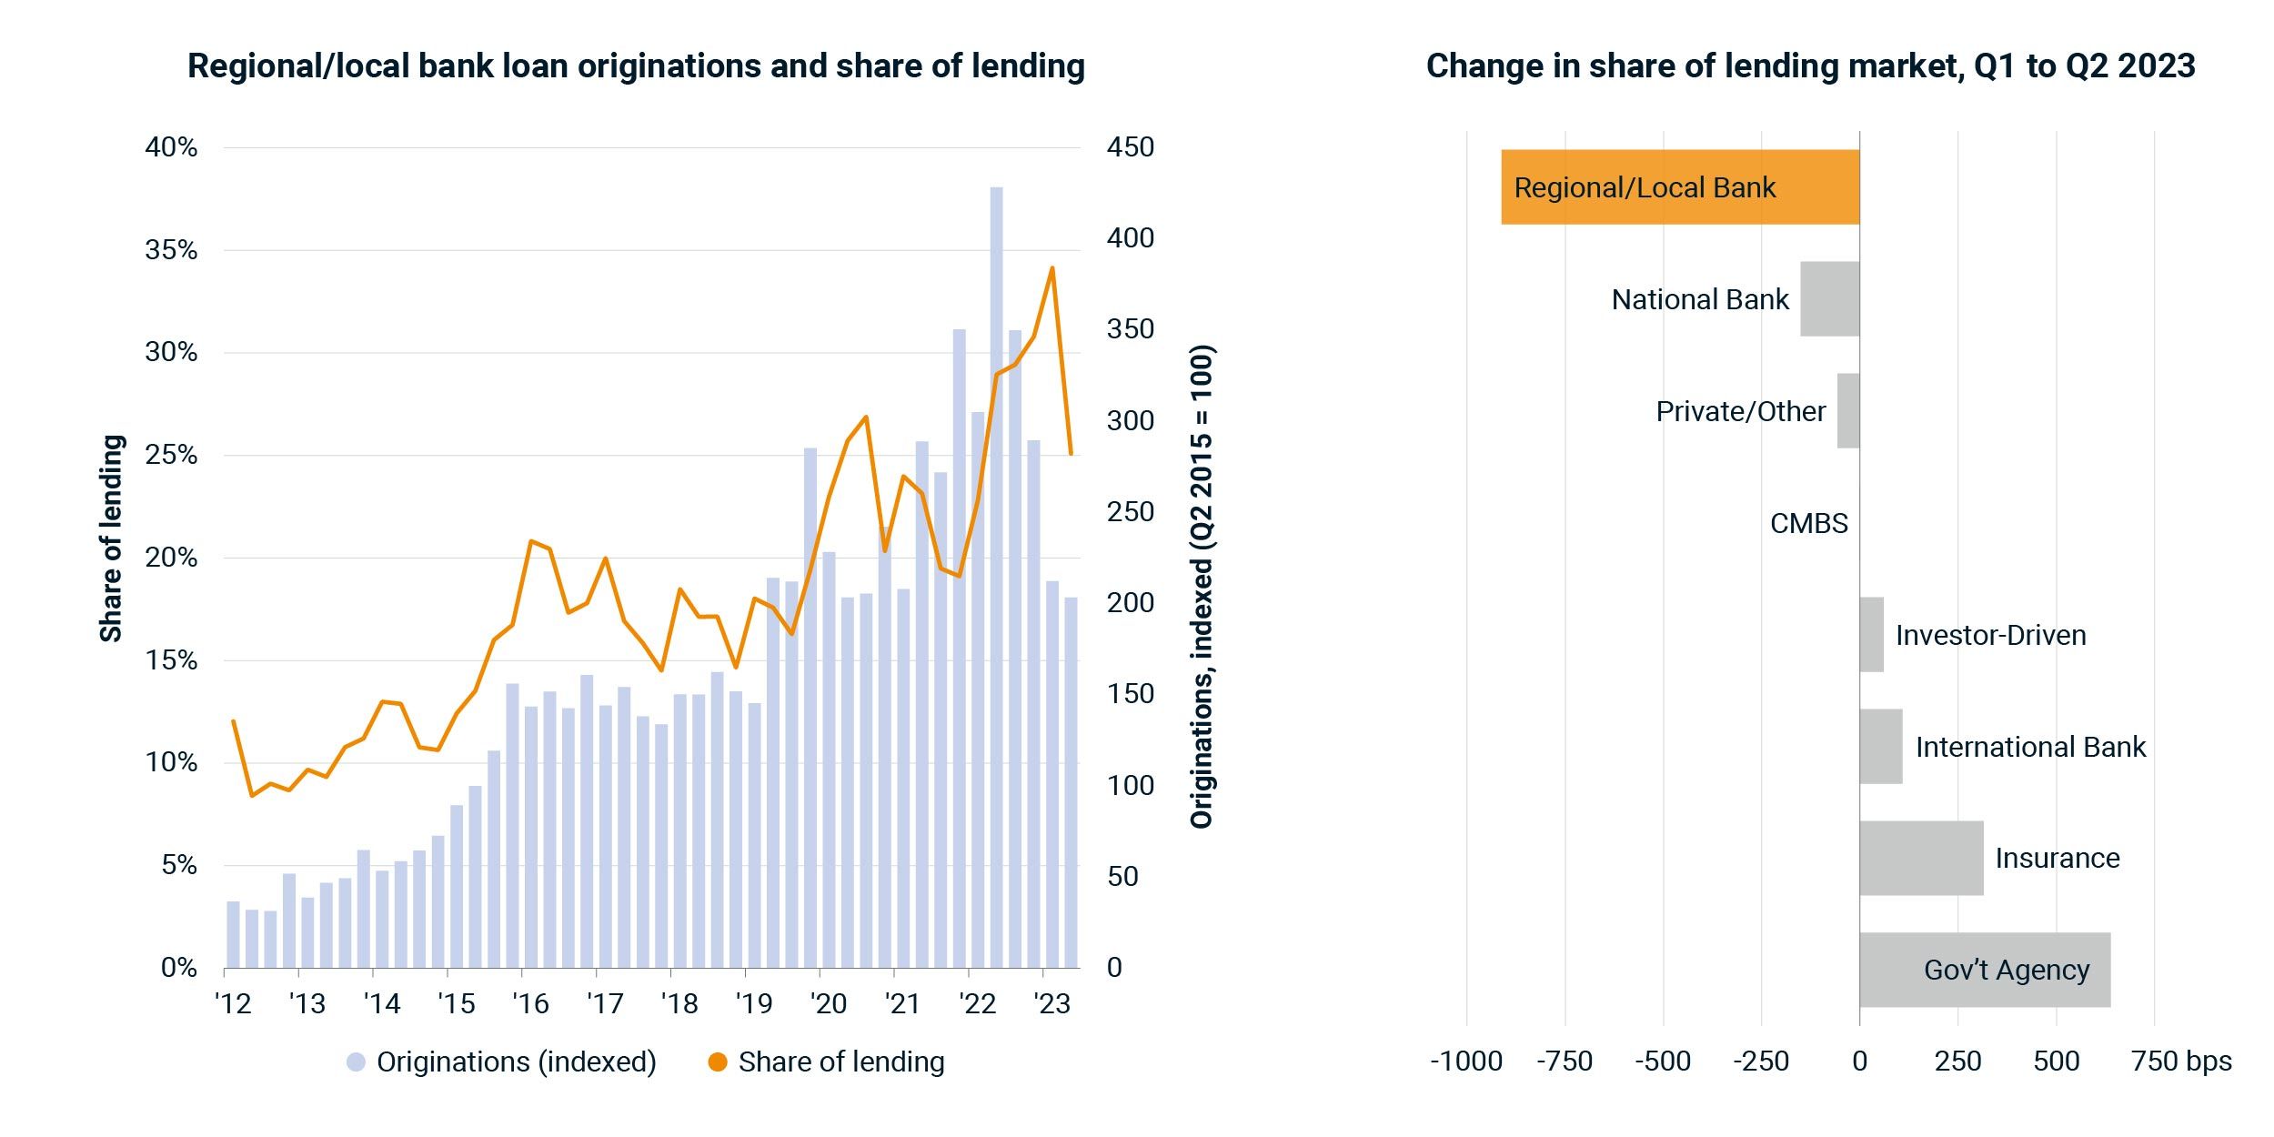
Task: Click the National Bank gray bar
Action: (x=1829, y=299)
